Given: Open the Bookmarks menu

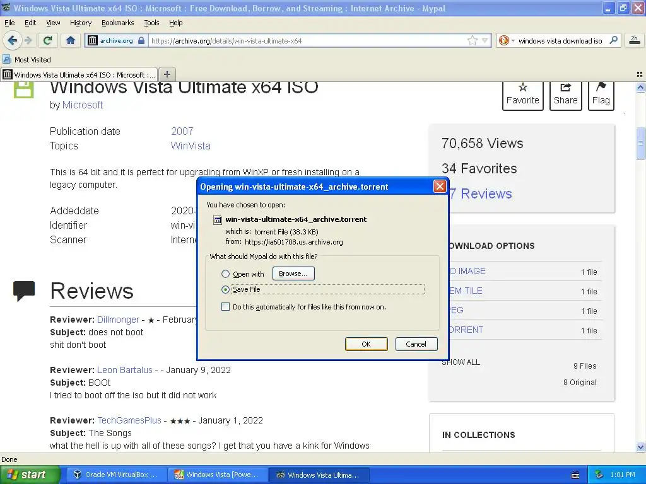Looking at the screenshot, I should (118, 23).
